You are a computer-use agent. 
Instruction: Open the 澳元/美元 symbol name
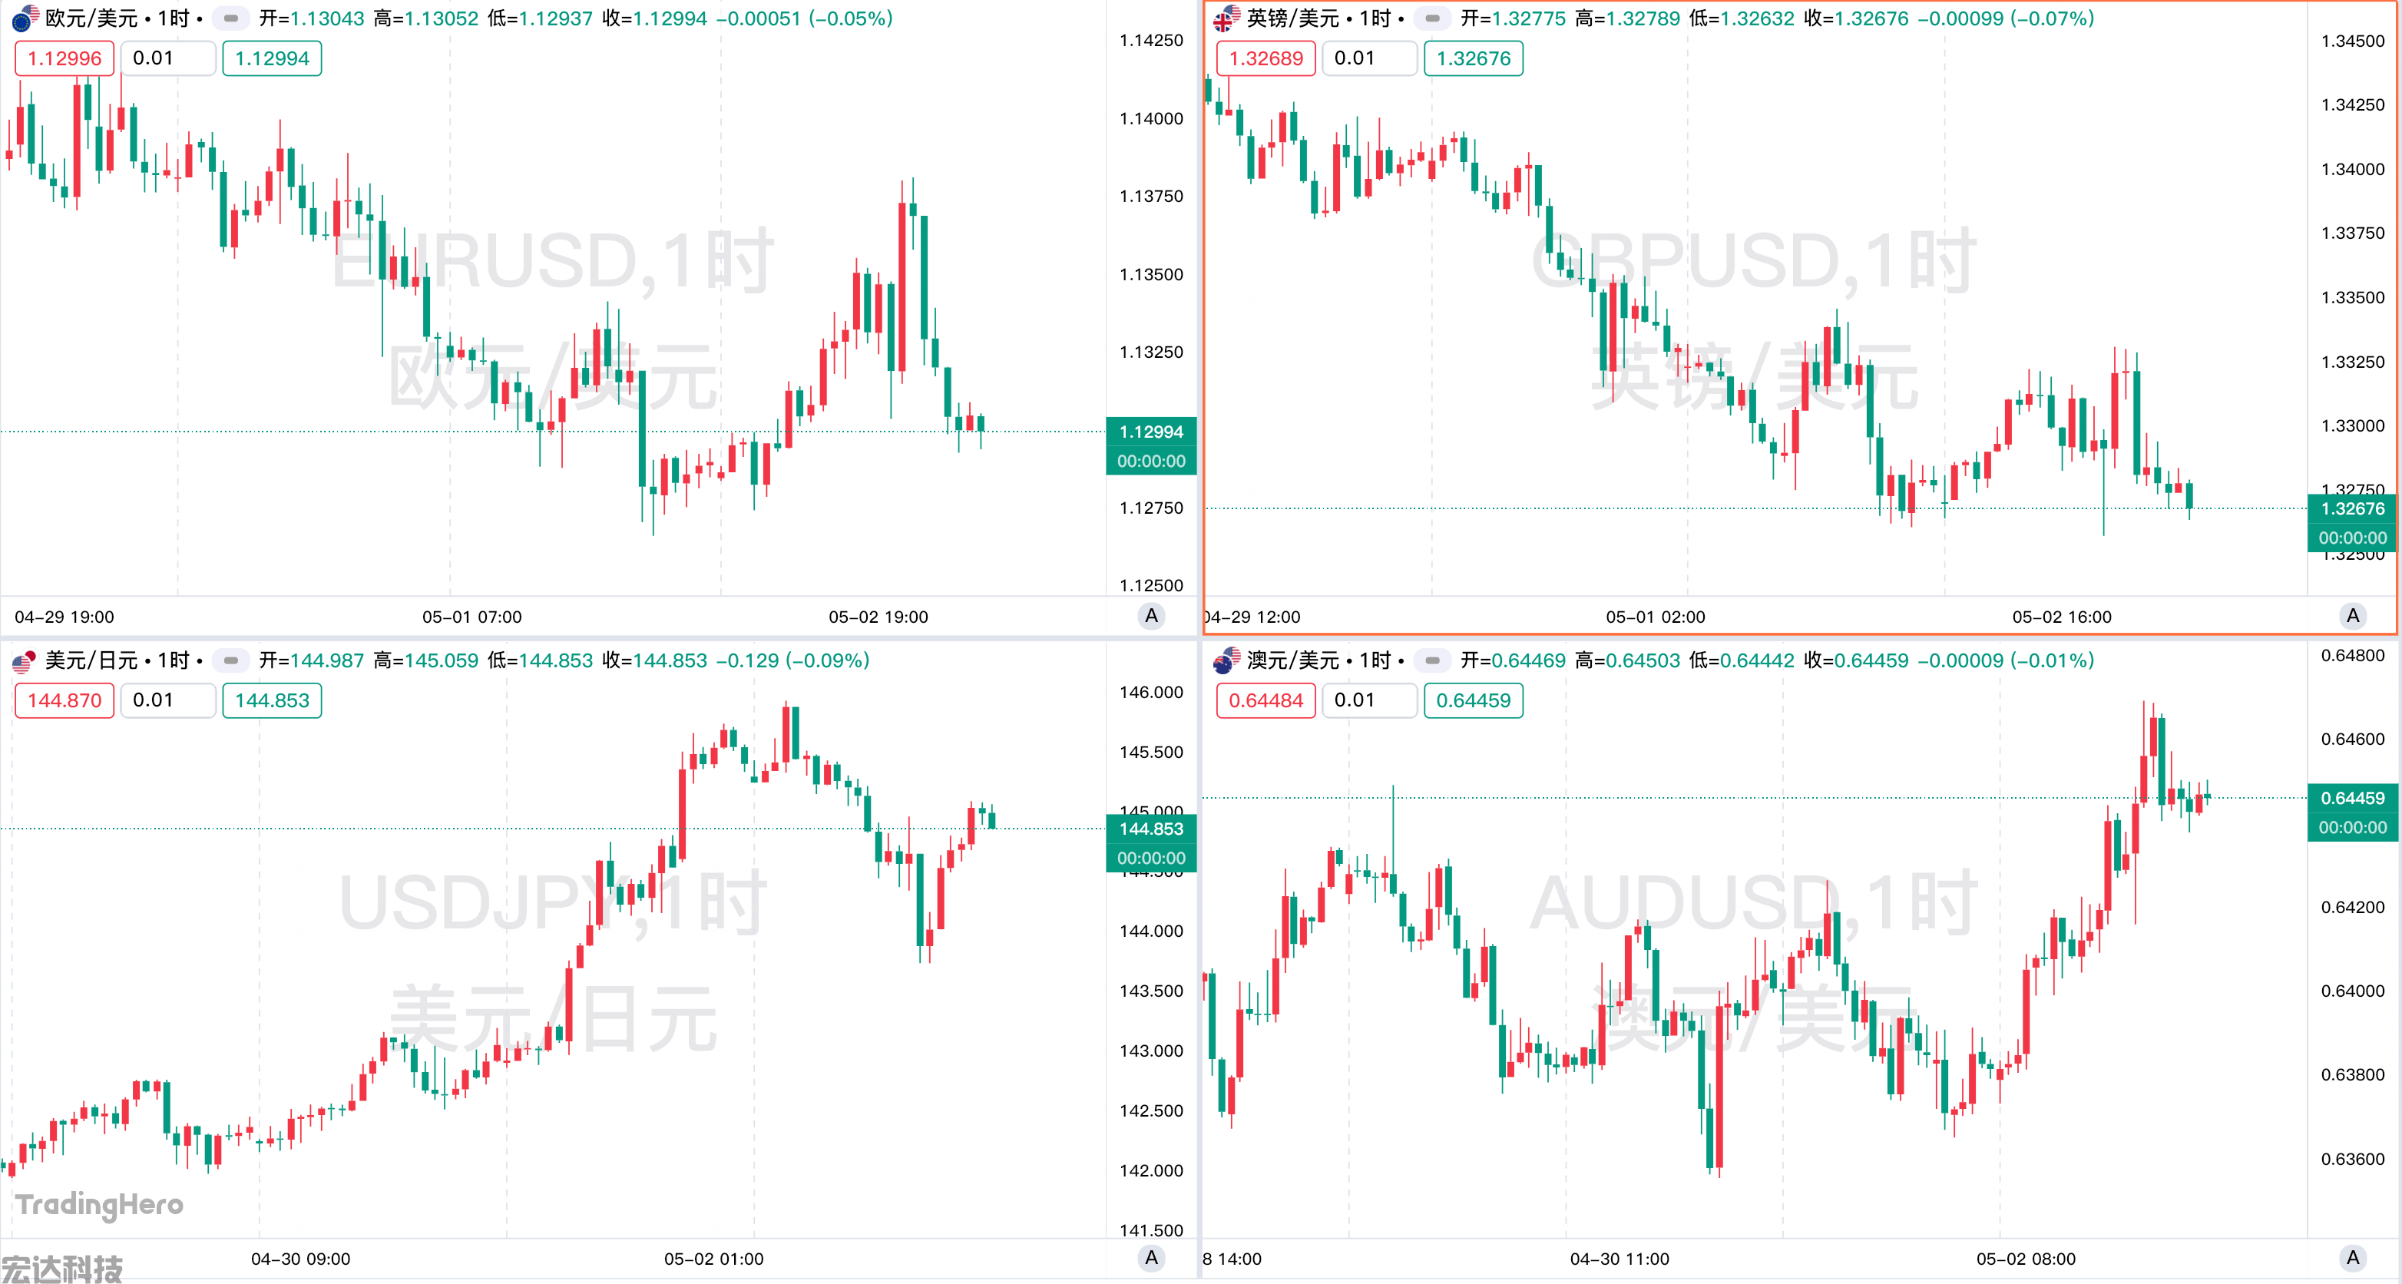[x=1292, y=661]
